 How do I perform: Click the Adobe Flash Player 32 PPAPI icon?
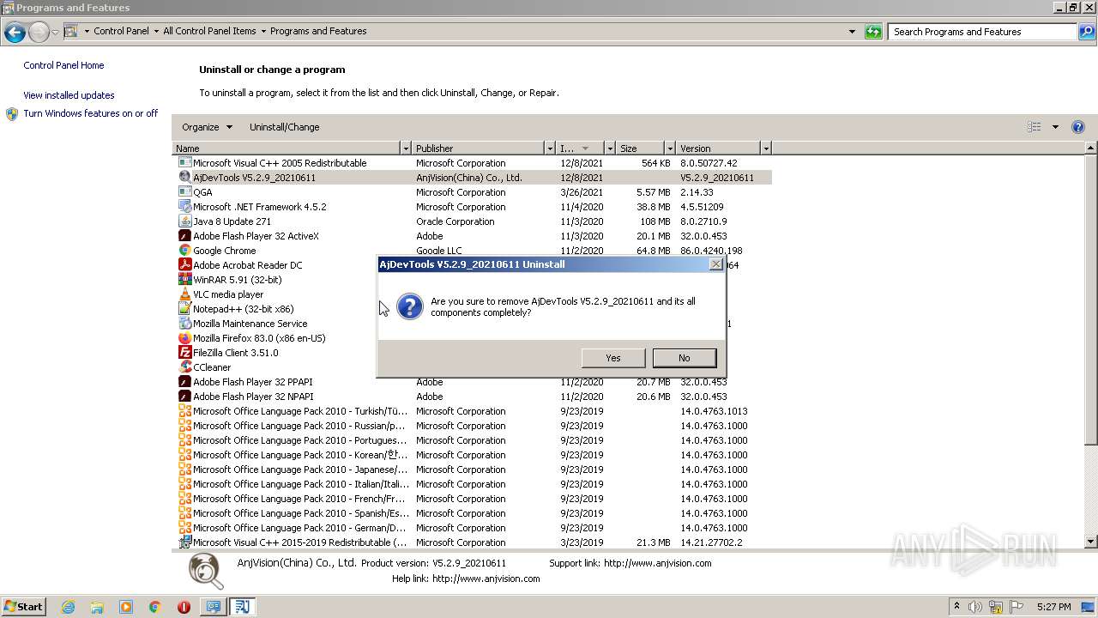coord(184,381)
